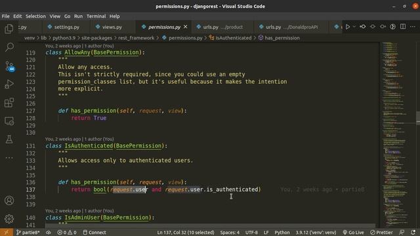Viewport: 420px width, 236px height.
Task: Open the Manage gear menu
Action: [x=9, y=219]
